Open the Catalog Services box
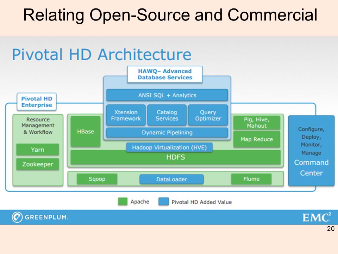338x254 pixels. tap(167, 115)
